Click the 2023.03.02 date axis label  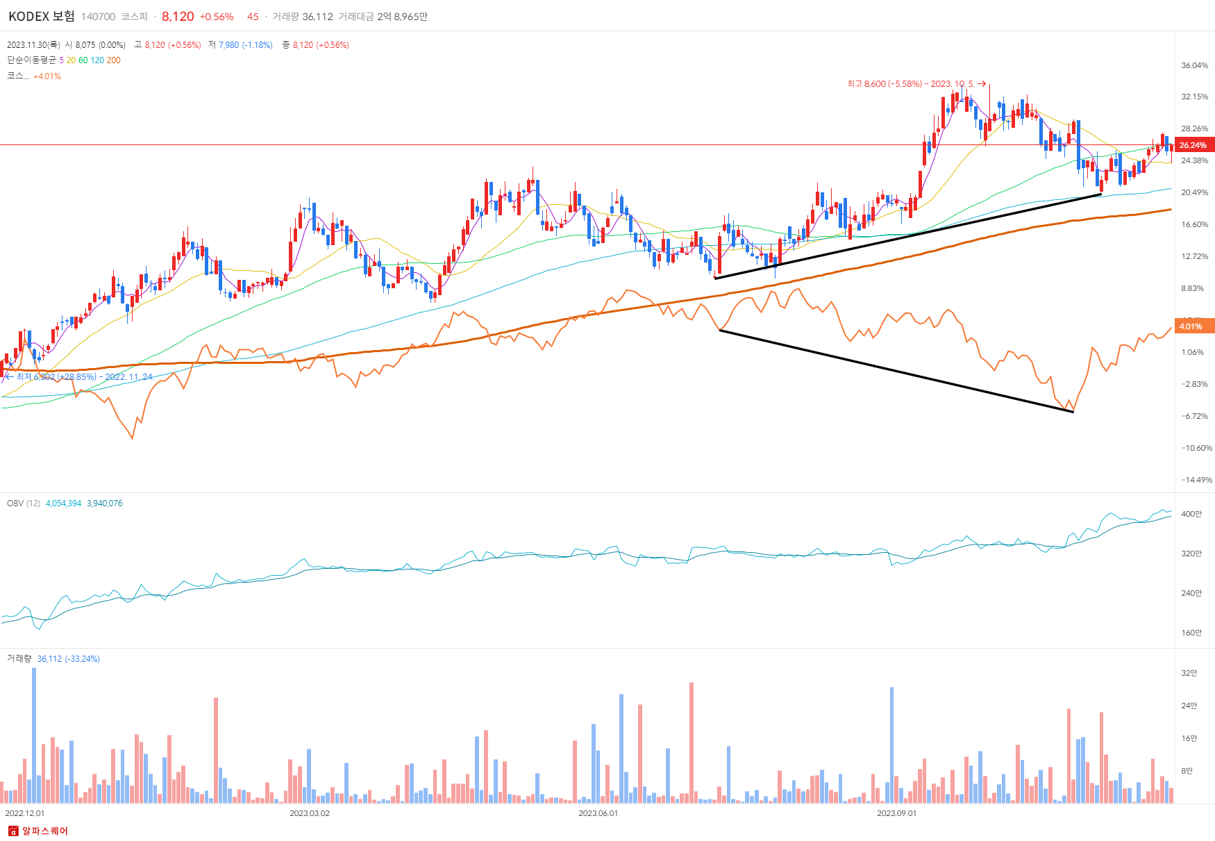[x=310, y=813]
